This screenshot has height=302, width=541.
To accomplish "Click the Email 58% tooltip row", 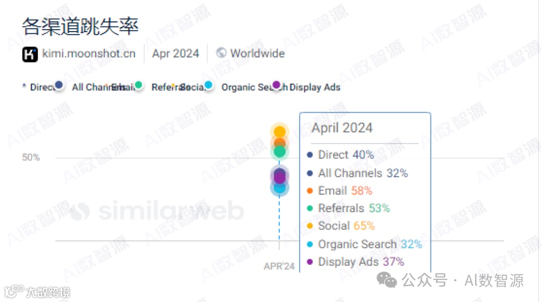I will click(x=340, y=191).
